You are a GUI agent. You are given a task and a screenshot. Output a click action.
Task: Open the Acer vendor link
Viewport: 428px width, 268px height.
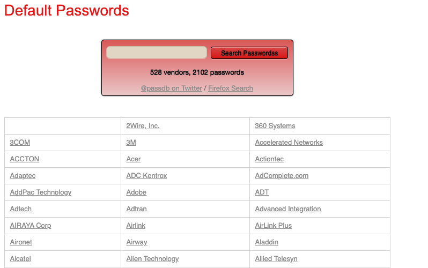point(134,159)
